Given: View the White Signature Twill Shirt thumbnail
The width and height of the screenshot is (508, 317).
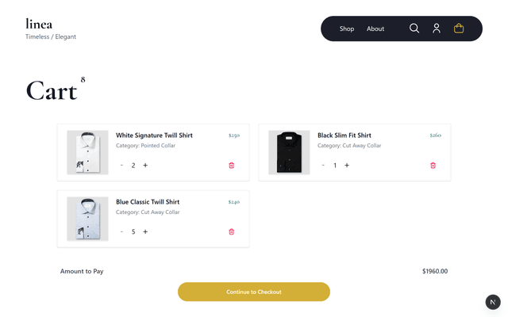Looking at the screenshot, I should pos(87,152).
